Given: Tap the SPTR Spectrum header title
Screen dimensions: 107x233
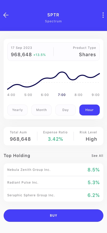Looking at the screenshot, I should point(53,18).
